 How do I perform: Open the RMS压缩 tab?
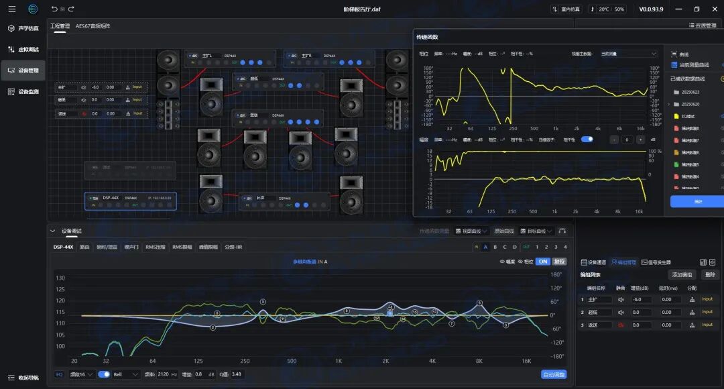155,247
